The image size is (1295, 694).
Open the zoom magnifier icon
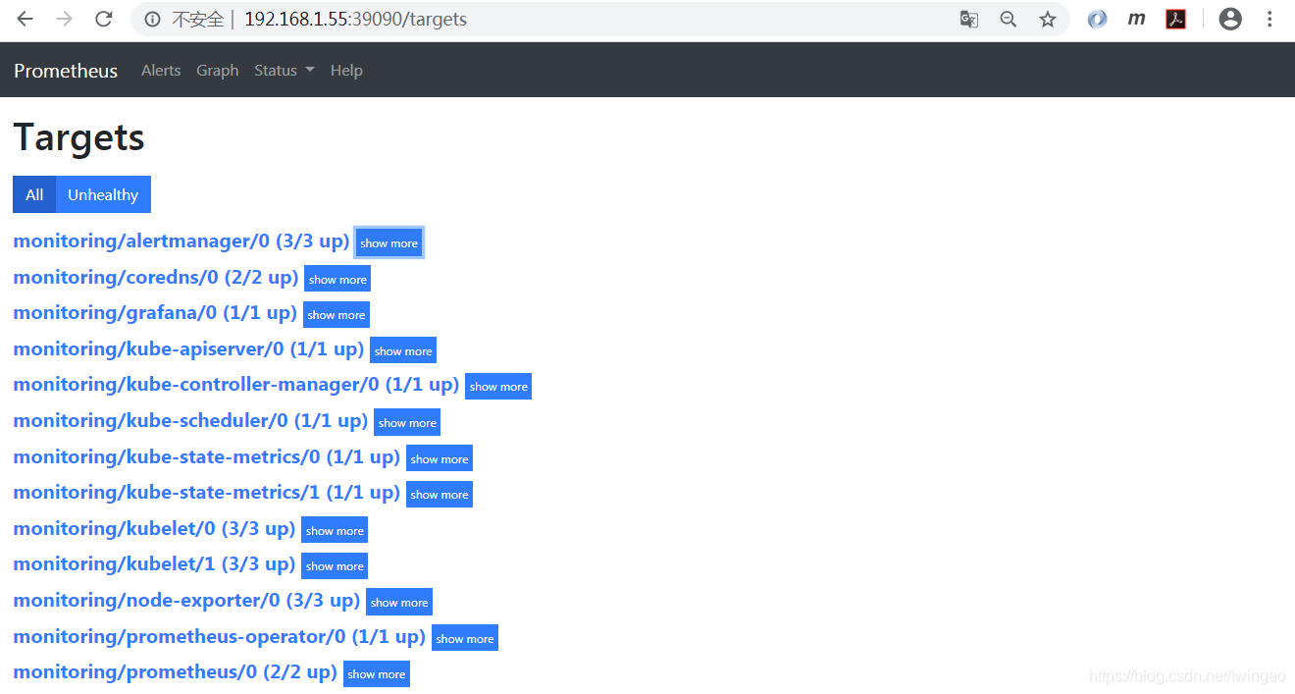tap(1008, 19)
